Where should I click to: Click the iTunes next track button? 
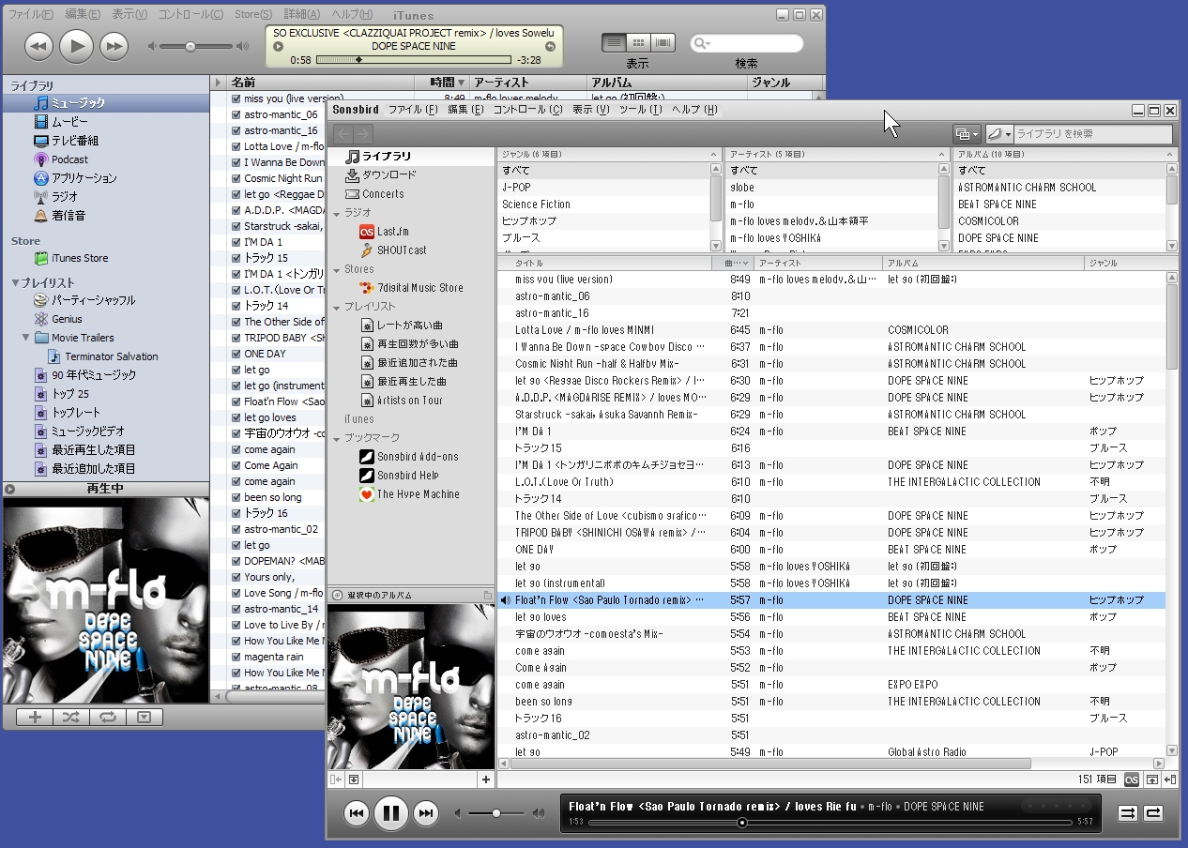tap(114, 45)
